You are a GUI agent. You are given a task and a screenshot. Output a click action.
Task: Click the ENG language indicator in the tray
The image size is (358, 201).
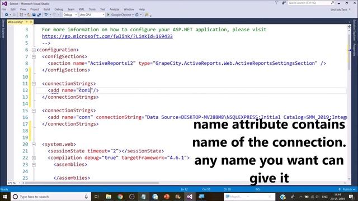point(324,197)
